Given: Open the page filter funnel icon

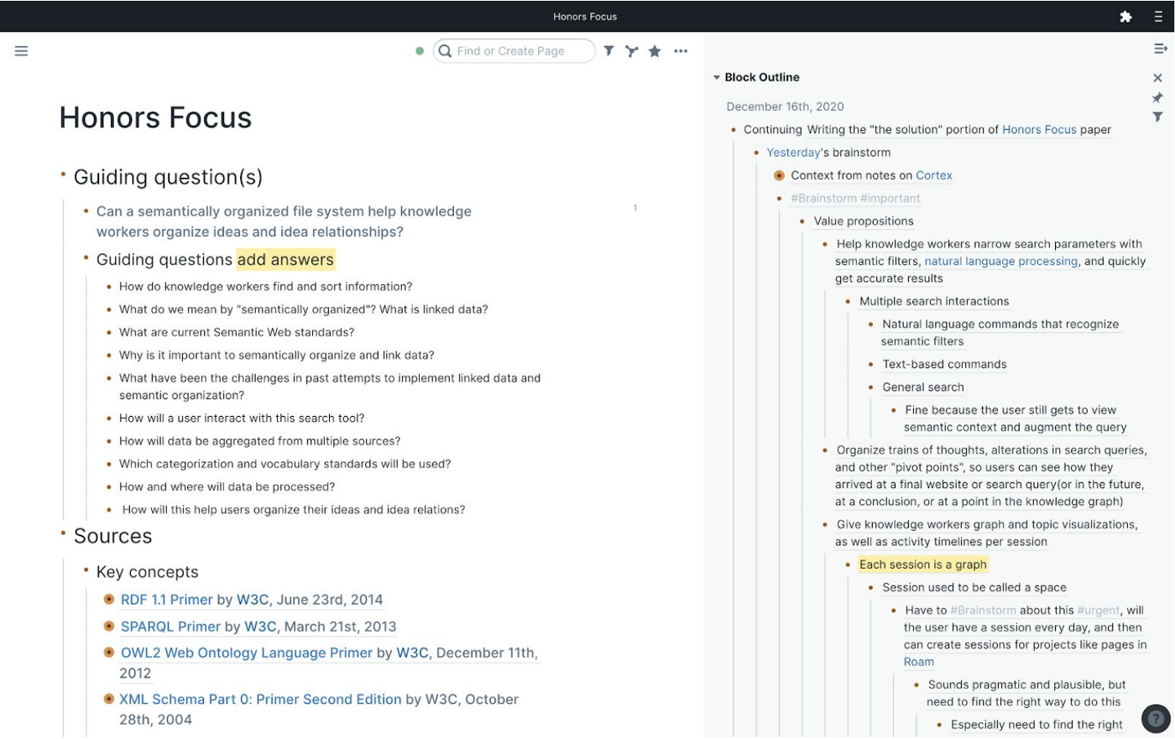Looking at the screenshot, I should (608, 51).
